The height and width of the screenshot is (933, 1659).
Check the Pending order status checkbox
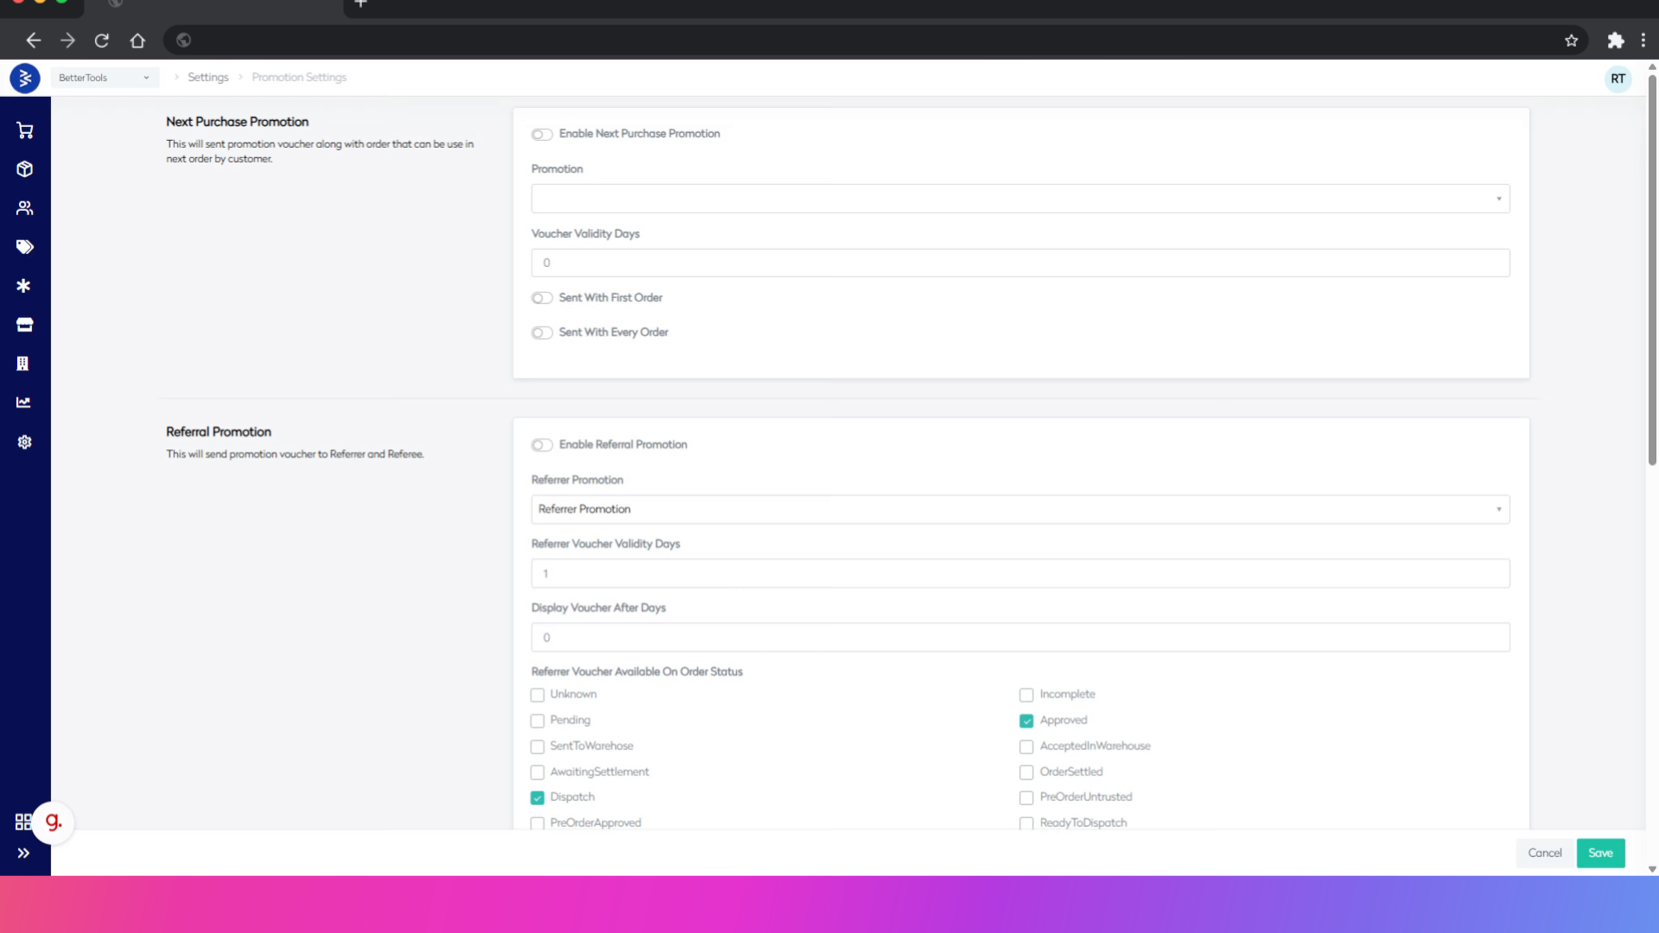[537, 720]
